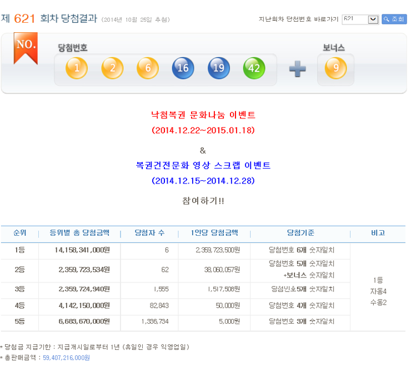Open 낙첨복권 문화나눔 이벤트 link

click(x=203, y=115)
